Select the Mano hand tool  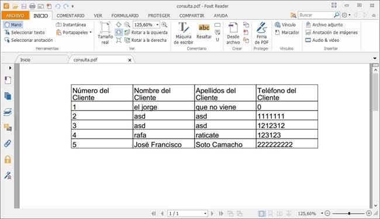13,24
